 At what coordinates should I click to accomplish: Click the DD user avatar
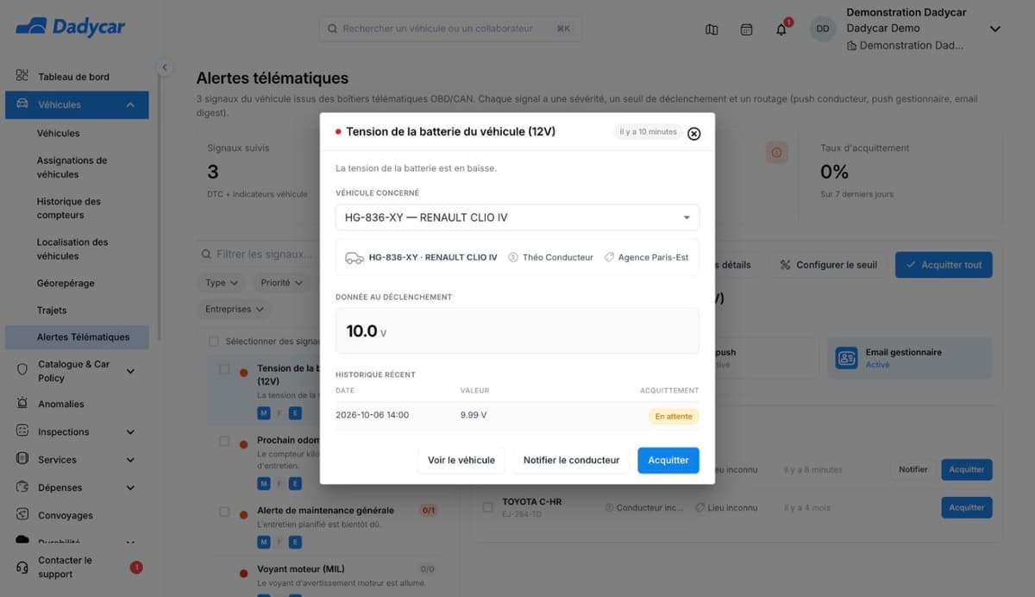[823, 28]
